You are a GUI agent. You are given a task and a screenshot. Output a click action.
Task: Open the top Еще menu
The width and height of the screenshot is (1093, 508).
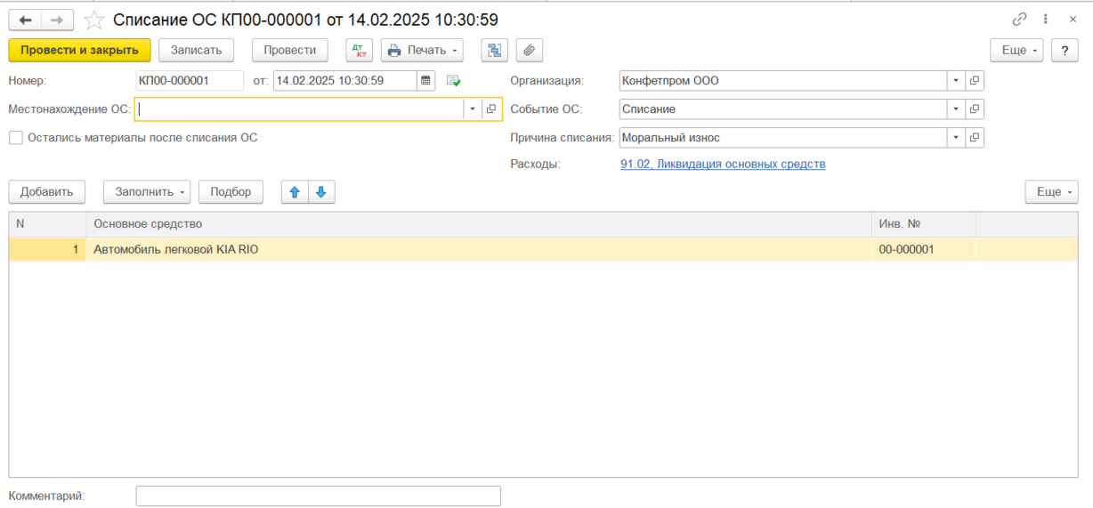click(x=1016, y=50)
